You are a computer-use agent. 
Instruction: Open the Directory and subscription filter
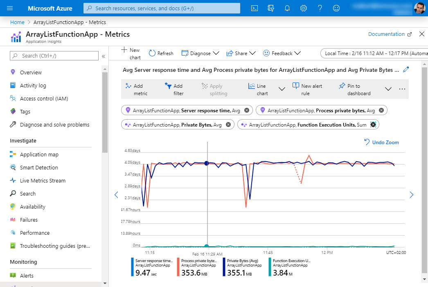(x=271, y=8)
